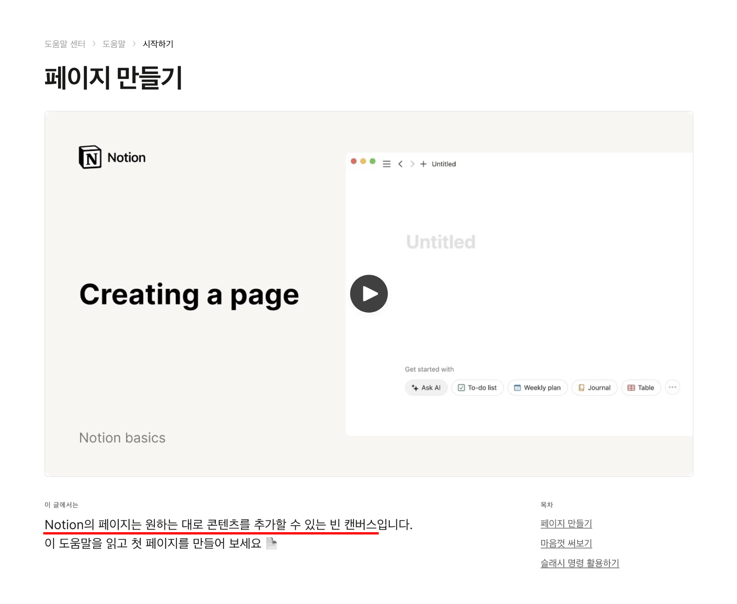Play the Creating a page video
The image size is (737, 604).
[368, 294]
